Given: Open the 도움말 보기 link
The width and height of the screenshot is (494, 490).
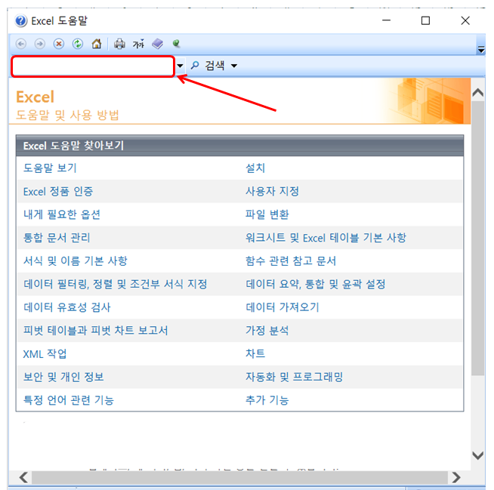Looking at the screenshot, I should [50, 168].
